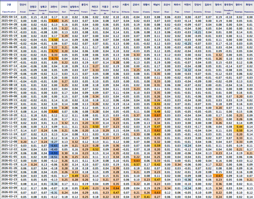Select Icheon -0.32 cell in 2025-07-21 row
The height and width of the screenshot is (199, 254).
point(187,70)
